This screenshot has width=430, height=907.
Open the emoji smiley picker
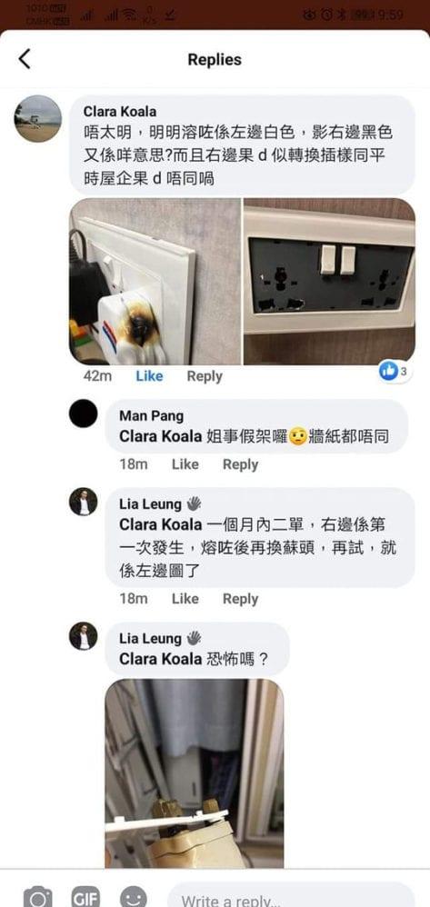click(133, 897)
